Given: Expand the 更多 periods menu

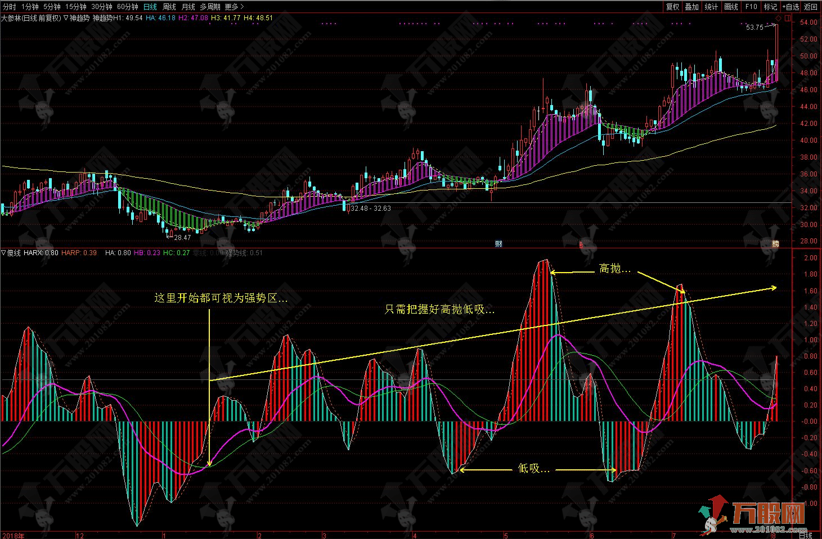Looking at the screenshot, I should pyautogui.click(x=234, y=7).
